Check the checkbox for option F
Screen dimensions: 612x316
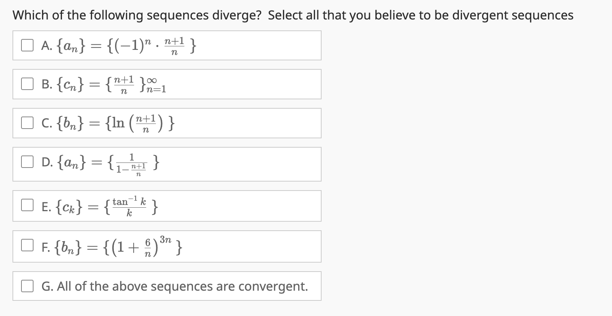pos(27,245)
